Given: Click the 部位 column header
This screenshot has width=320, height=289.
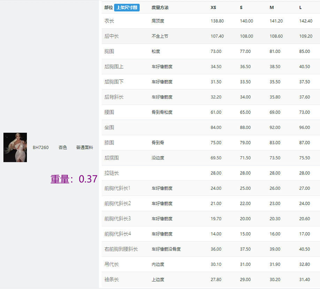Looking at the screenshot, I should click(x=108, y=8).
